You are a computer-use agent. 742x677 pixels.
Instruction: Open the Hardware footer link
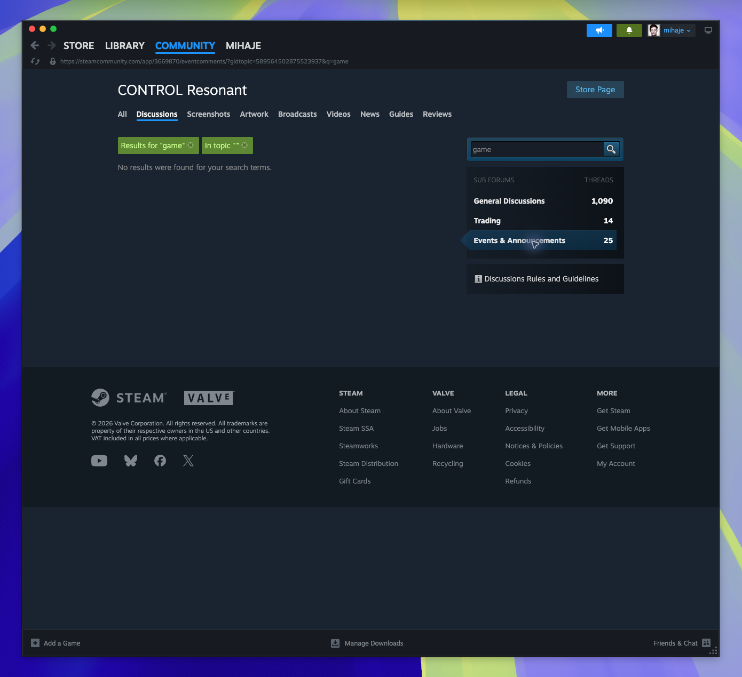[448, 446]
